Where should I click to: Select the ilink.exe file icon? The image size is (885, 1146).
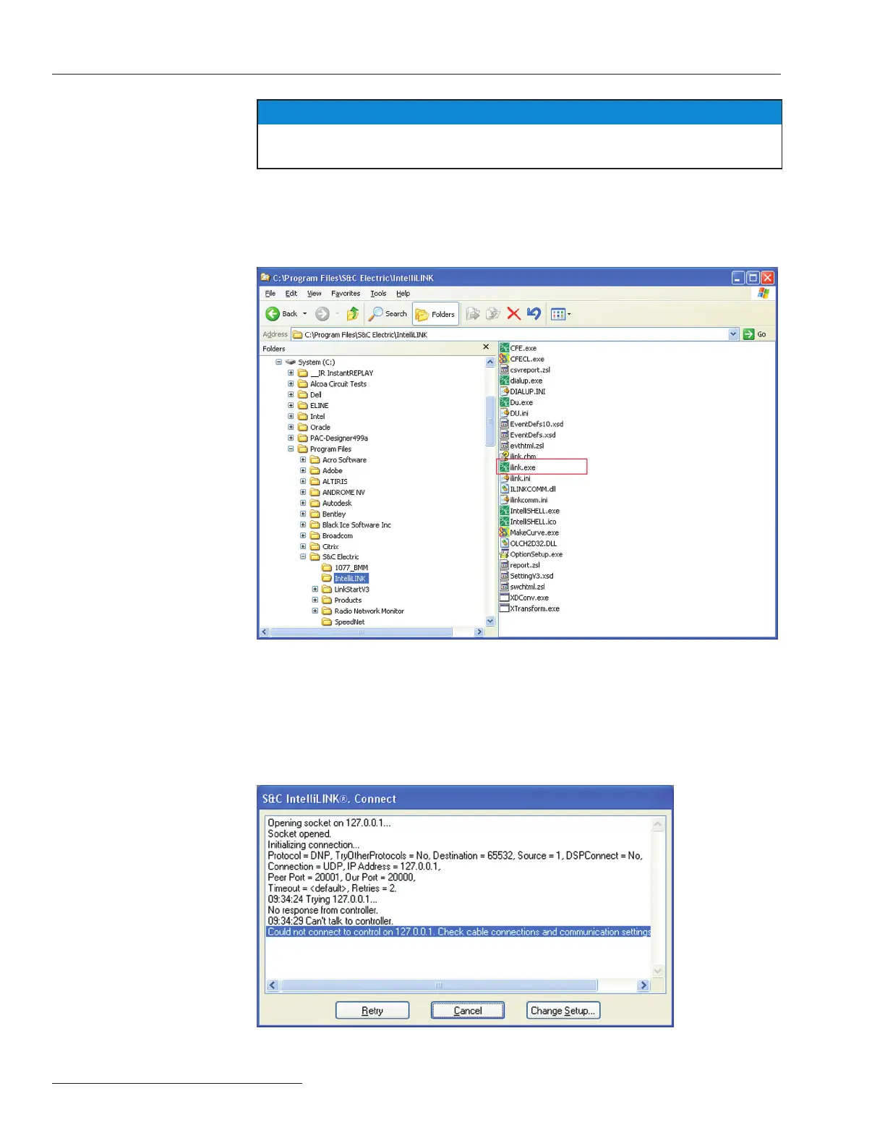click(x=505, y=467)
